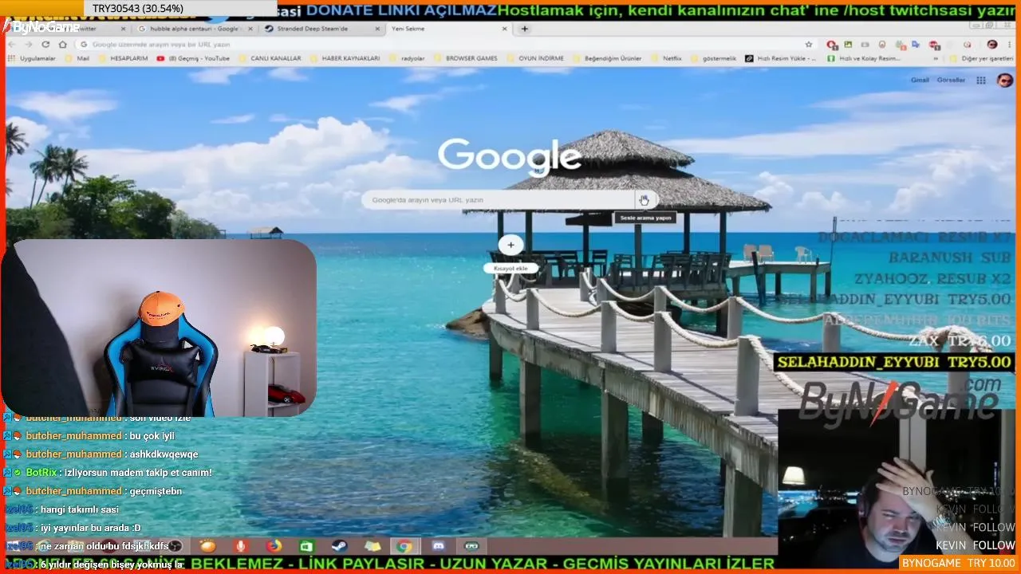Open the green glasses taskbar icon
Screen dimensions: 1021x574
click(x=471, y=546)
